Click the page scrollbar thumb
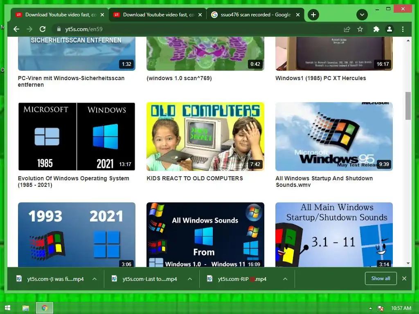 tap(408, 106)
